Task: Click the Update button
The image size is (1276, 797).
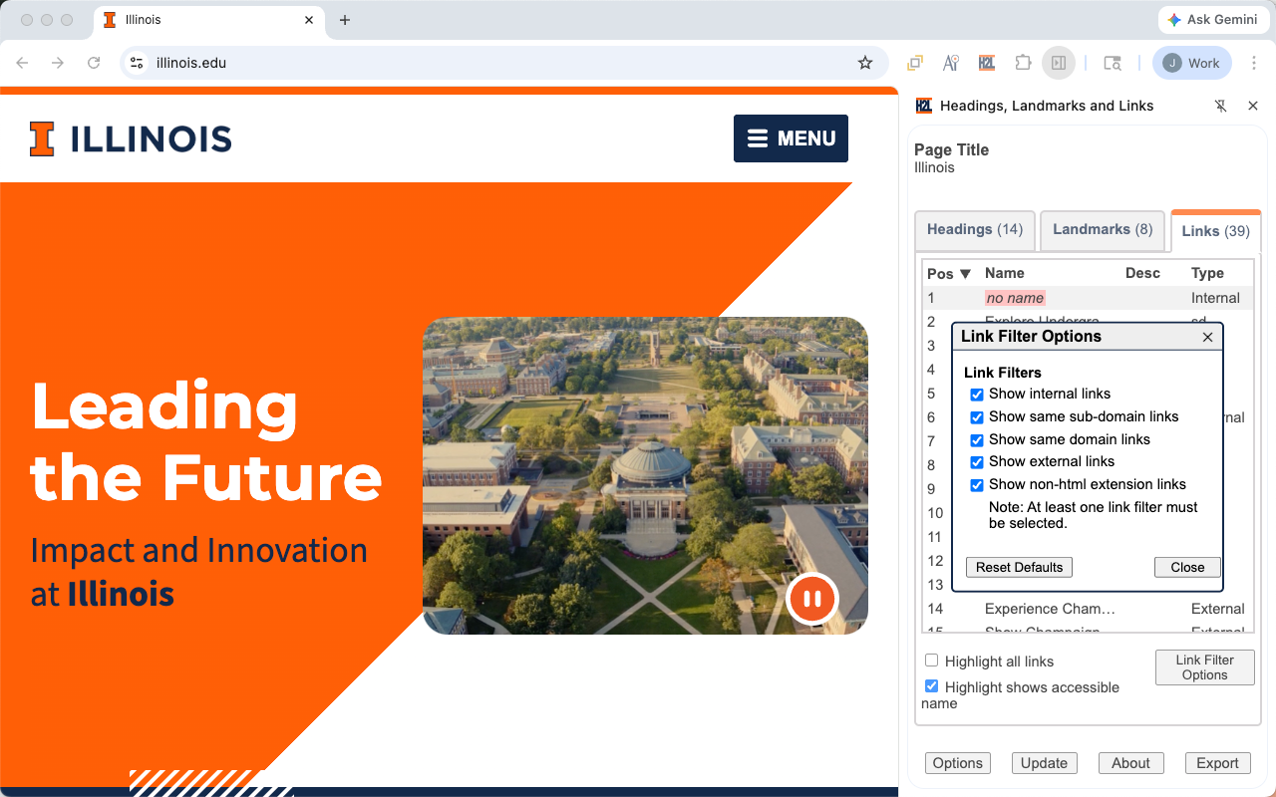Action: click(1044, 763)
